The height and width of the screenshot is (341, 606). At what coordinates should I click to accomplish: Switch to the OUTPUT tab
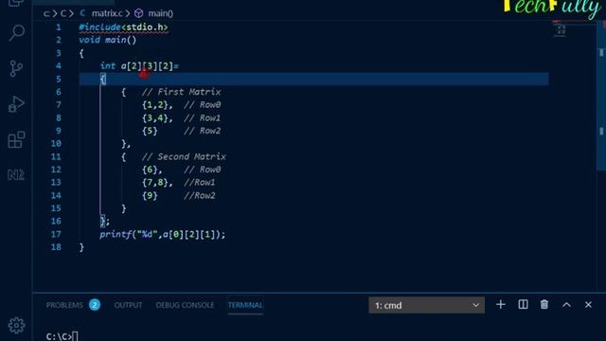point(128,305)
